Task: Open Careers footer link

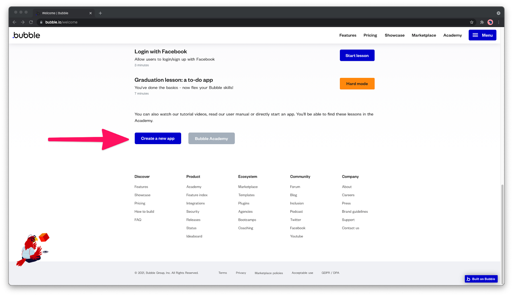Action: click(x=348, y=195)
